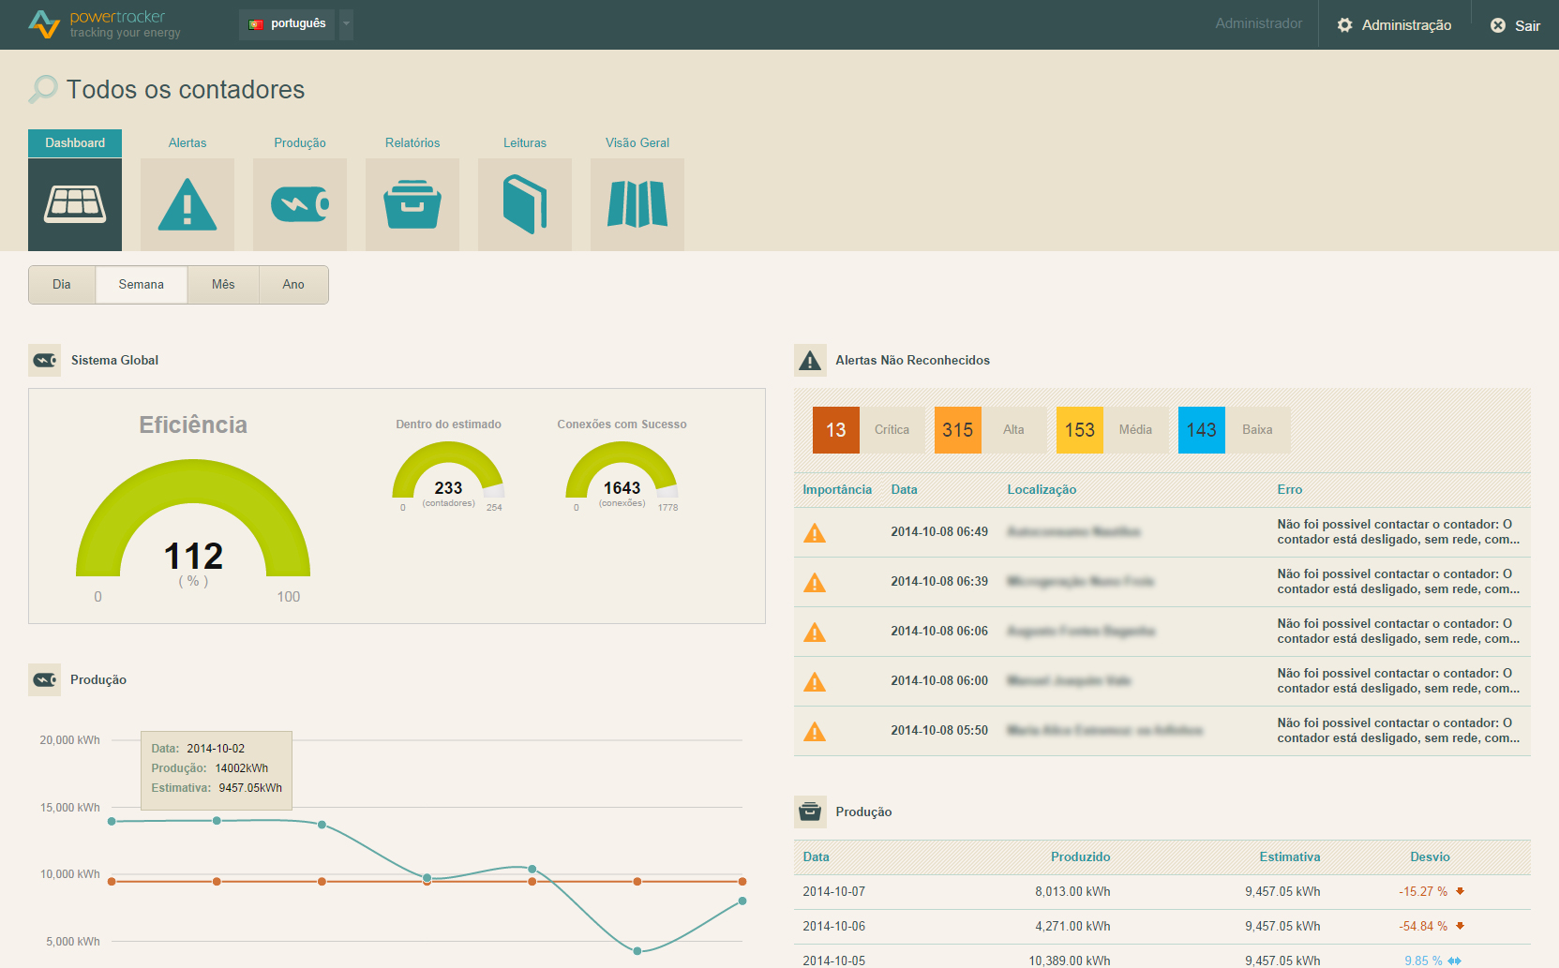Click the Alertas Não Reconhecidos warning icon
1559x968 pixels.
810,360
